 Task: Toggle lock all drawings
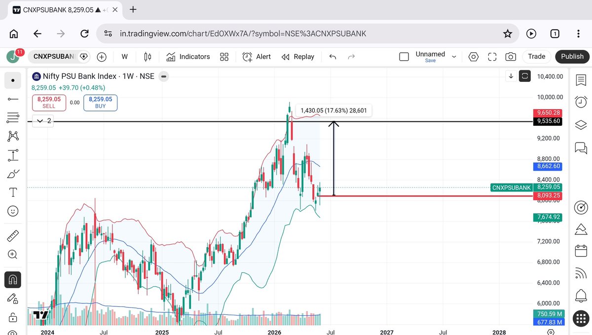(x=13, y=317)
